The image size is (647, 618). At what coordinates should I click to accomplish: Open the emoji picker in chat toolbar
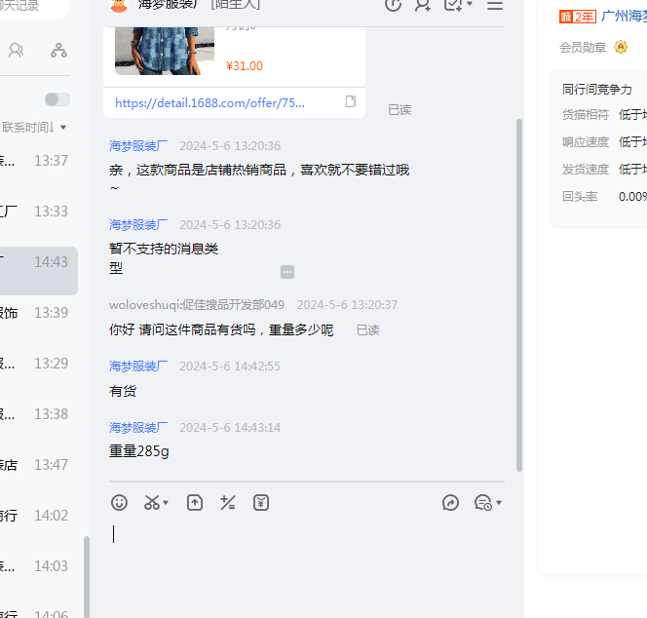[x=119, y=503]
